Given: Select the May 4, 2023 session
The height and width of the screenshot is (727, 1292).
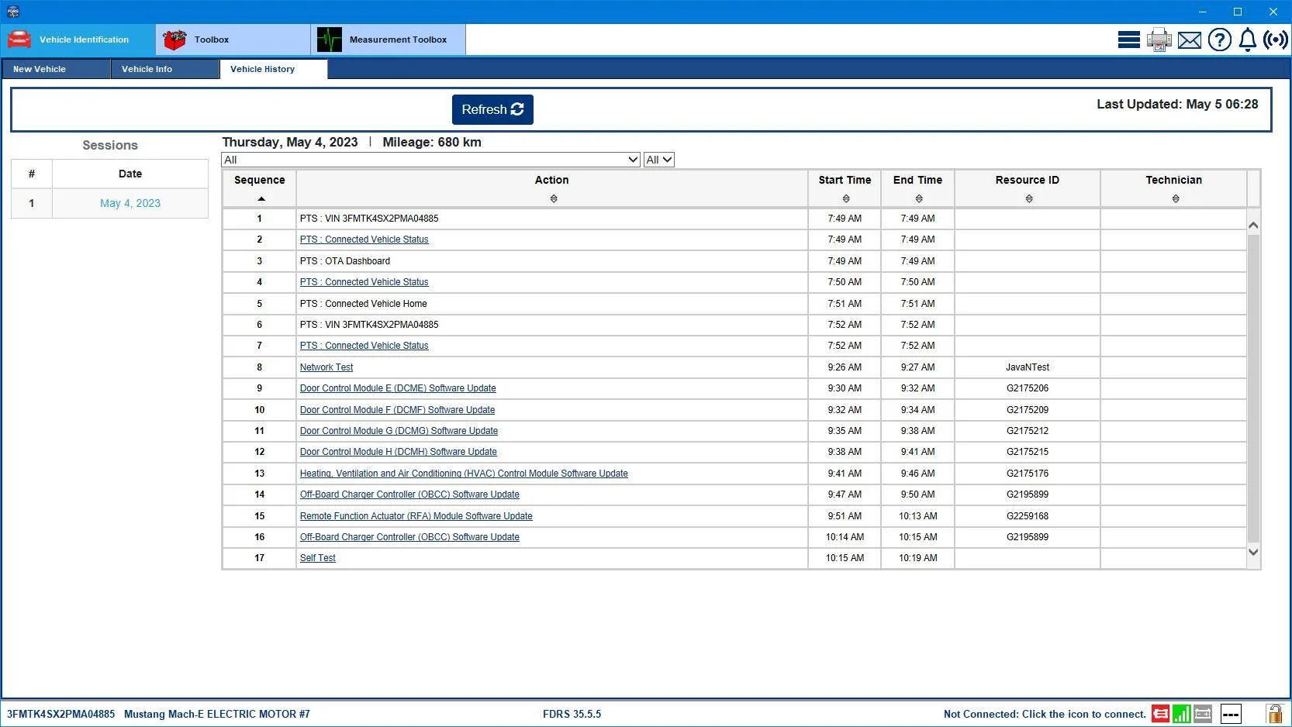Looking at the screenshot, I should coord(130,203).
